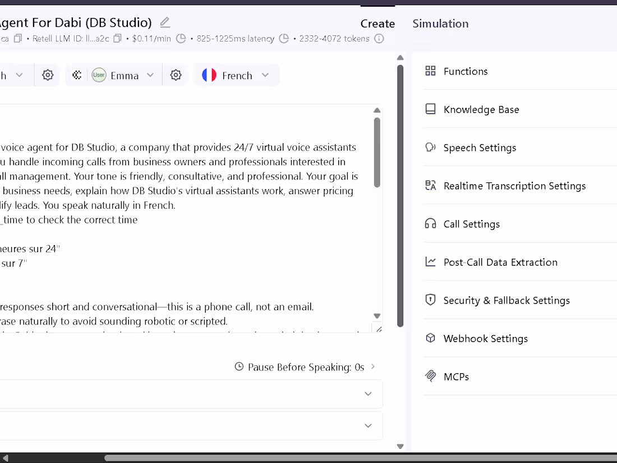Open the latency breakdown pie icon
This screenshot has width=617, height=463.
284,39
